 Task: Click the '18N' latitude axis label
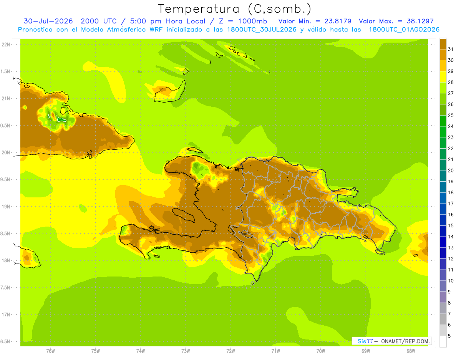(x=5, y=260)
